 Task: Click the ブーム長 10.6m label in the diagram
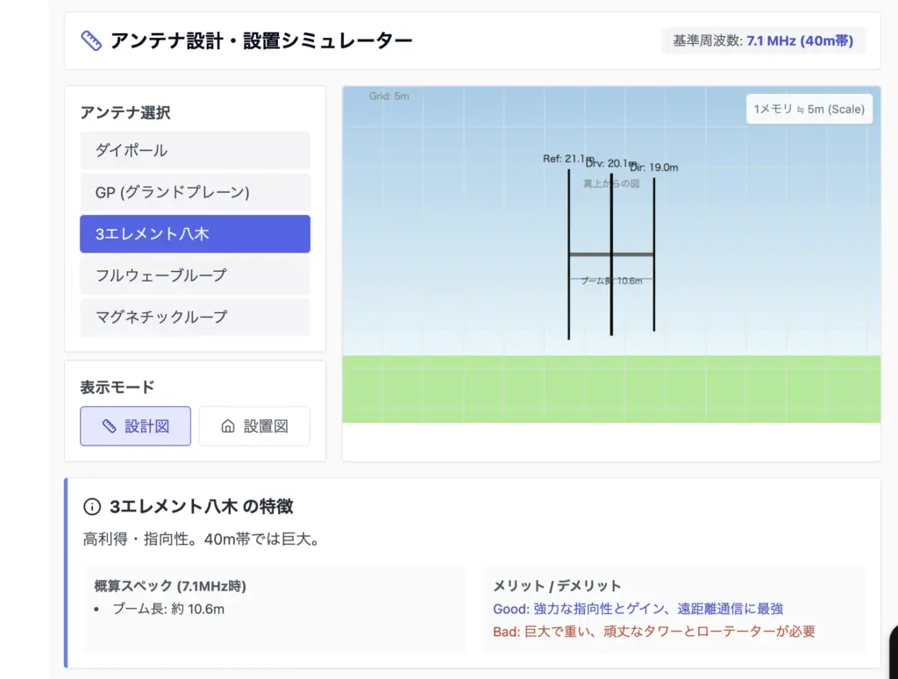611,281
